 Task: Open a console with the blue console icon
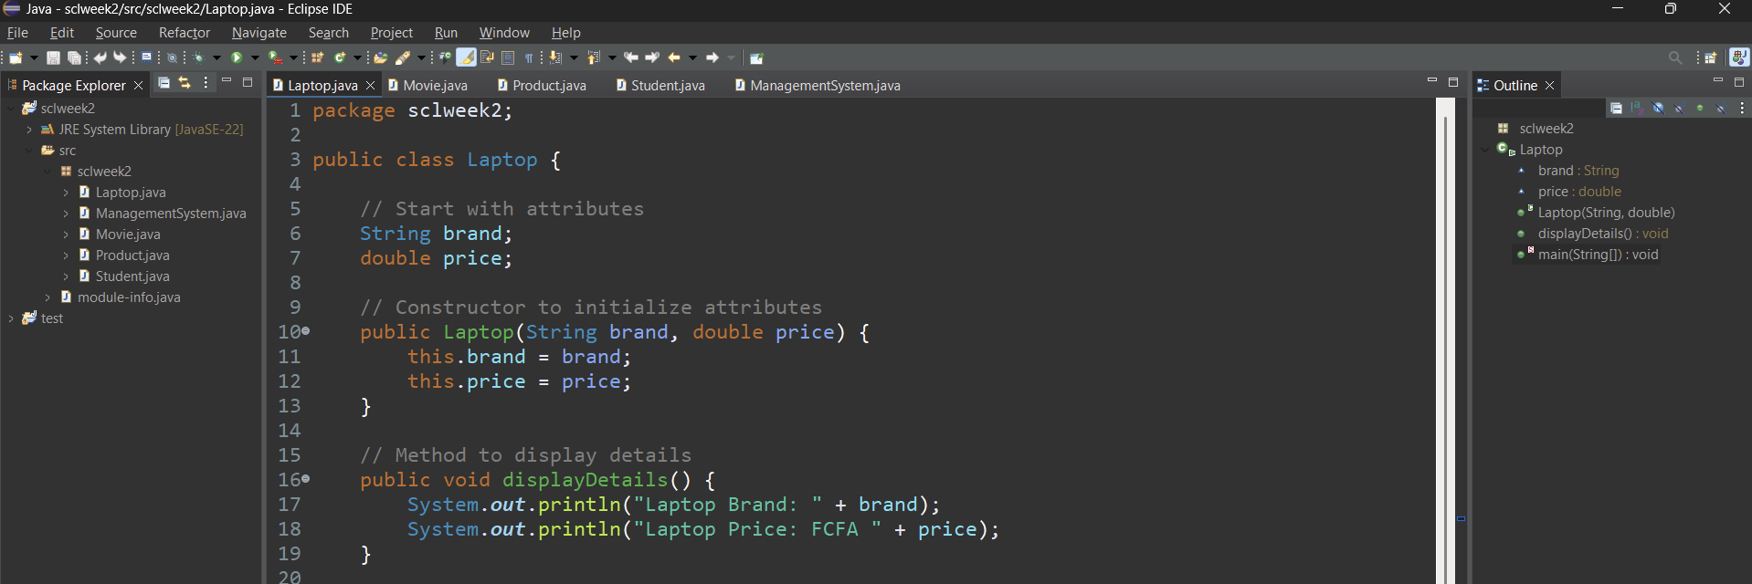coord(146,57)
